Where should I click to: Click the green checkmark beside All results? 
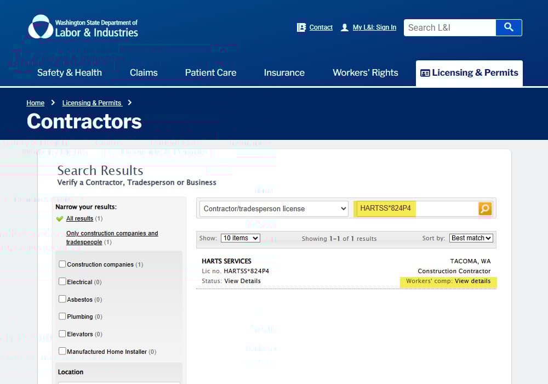point(60,219)
